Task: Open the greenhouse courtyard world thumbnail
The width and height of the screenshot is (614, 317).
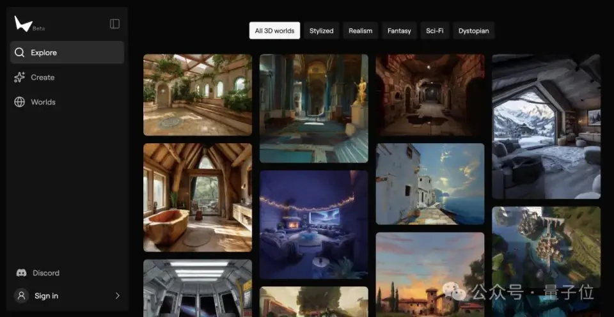Action: 198,95
